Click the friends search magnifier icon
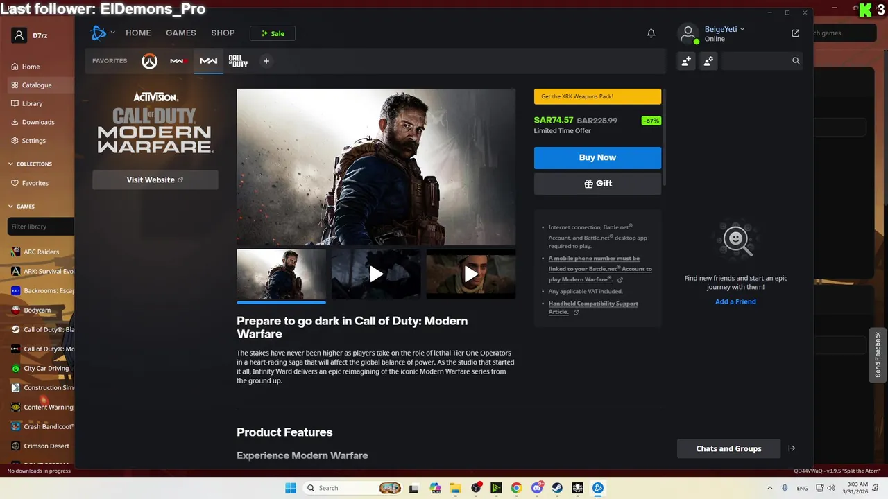This screenshot has width=888, height=499. tap(796, 61)
